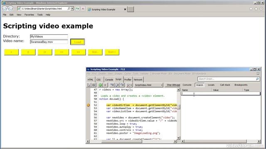Select the Script tab in F12 tools
Viewport: 266px width, 149px height.
[118, 79]
